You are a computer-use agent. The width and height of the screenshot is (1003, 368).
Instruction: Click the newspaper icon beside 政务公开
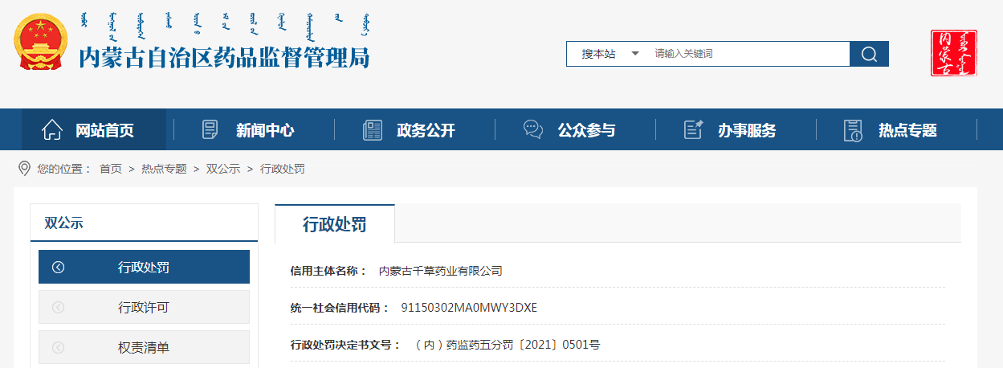tap(373, 129)
